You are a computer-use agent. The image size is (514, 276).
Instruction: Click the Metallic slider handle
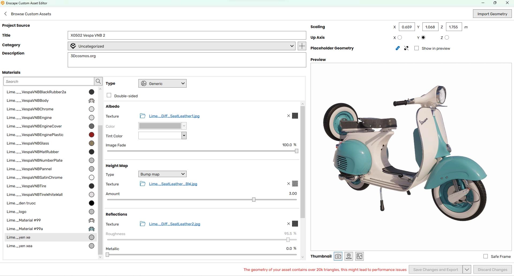pyautogui.click(x=107, y=255)
